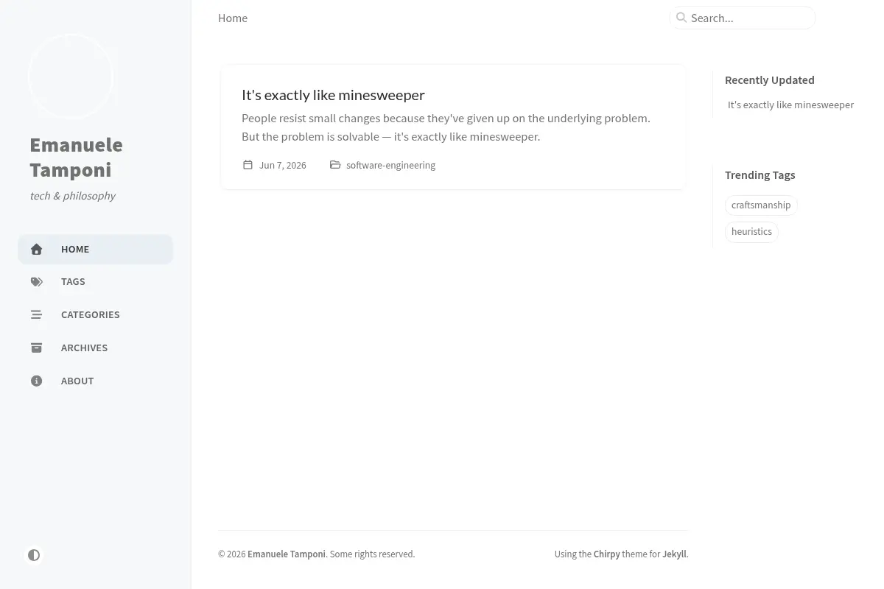Open the Chirpy theme link in footer
Screen dimensions: 884x589
[607, 554]
